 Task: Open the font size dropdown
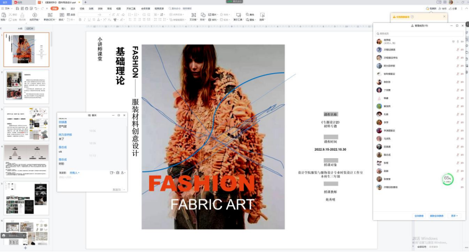point(104,14)
